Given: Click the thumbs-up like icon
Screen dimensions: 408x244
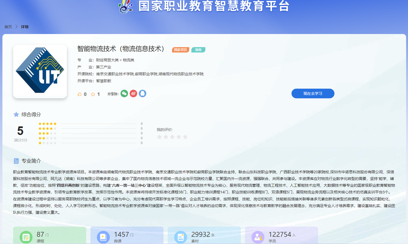Looking at the screenshot, I should tap(80, 94).
